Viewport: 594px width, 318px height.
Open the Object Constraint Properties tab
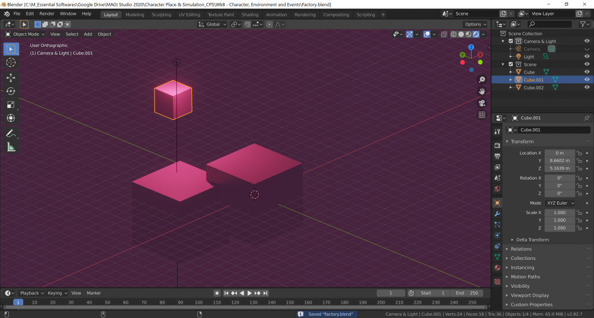pos(497,246)
